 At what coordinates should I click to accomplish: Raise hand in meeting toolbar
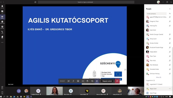[x=87, y=81]
